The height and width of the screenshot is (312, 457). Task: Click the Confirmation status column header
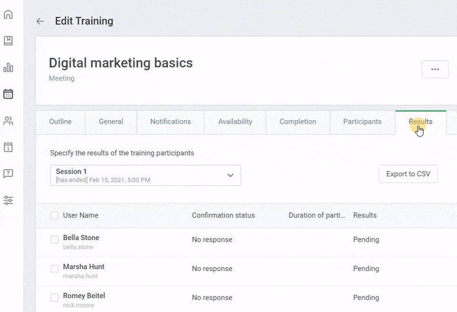(x=223, y=215)
